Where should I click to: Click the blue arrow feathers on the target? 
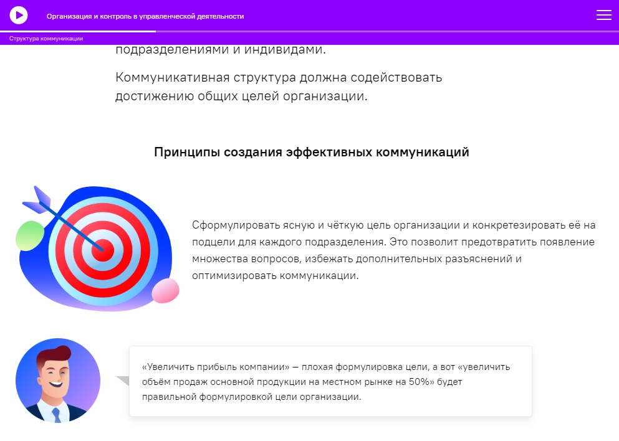point(39,199)
